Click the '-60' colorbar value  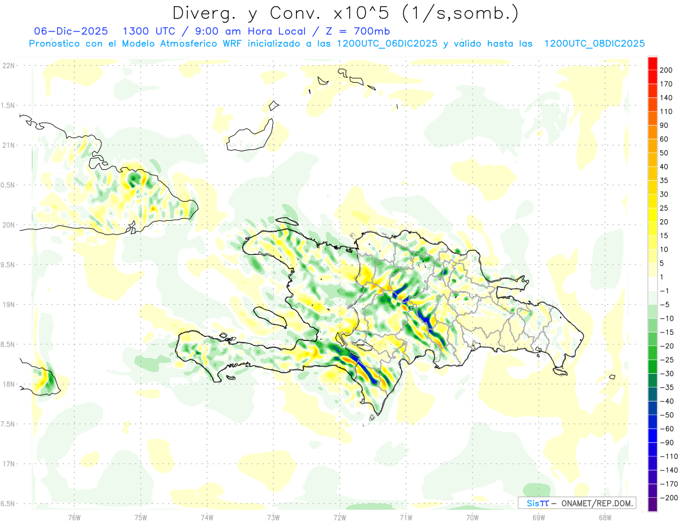click(x=667, y=429)
